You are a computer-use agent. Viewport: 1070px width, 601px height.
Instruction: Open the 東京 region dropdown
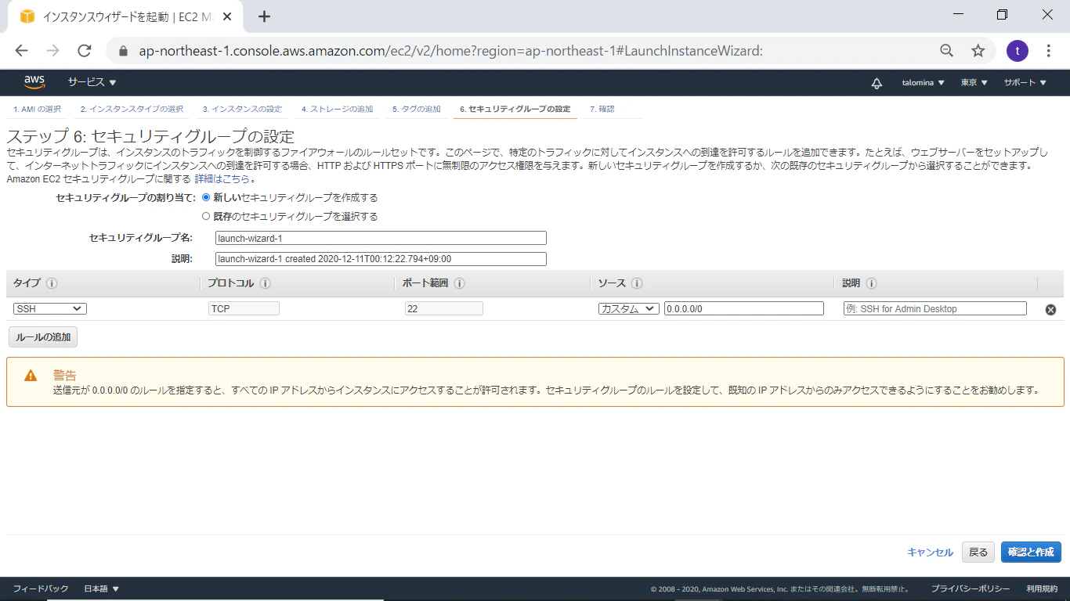(x=974, y=83)
